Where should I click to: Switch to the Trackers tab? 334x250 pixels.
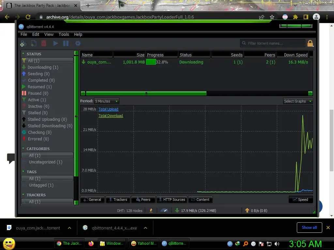(118, 200)
